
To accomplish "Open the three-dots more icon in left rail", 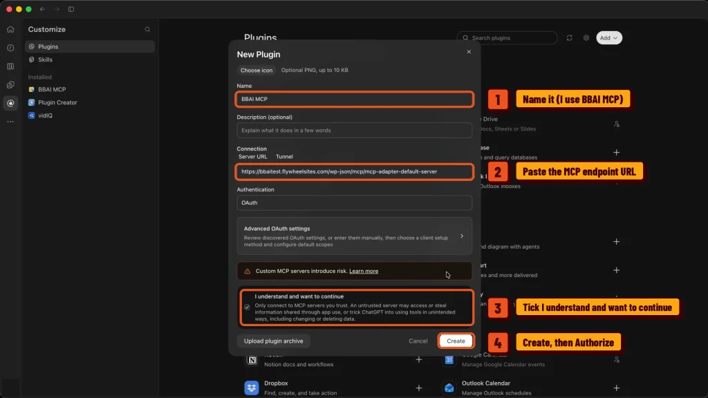I will click(10, 122).
